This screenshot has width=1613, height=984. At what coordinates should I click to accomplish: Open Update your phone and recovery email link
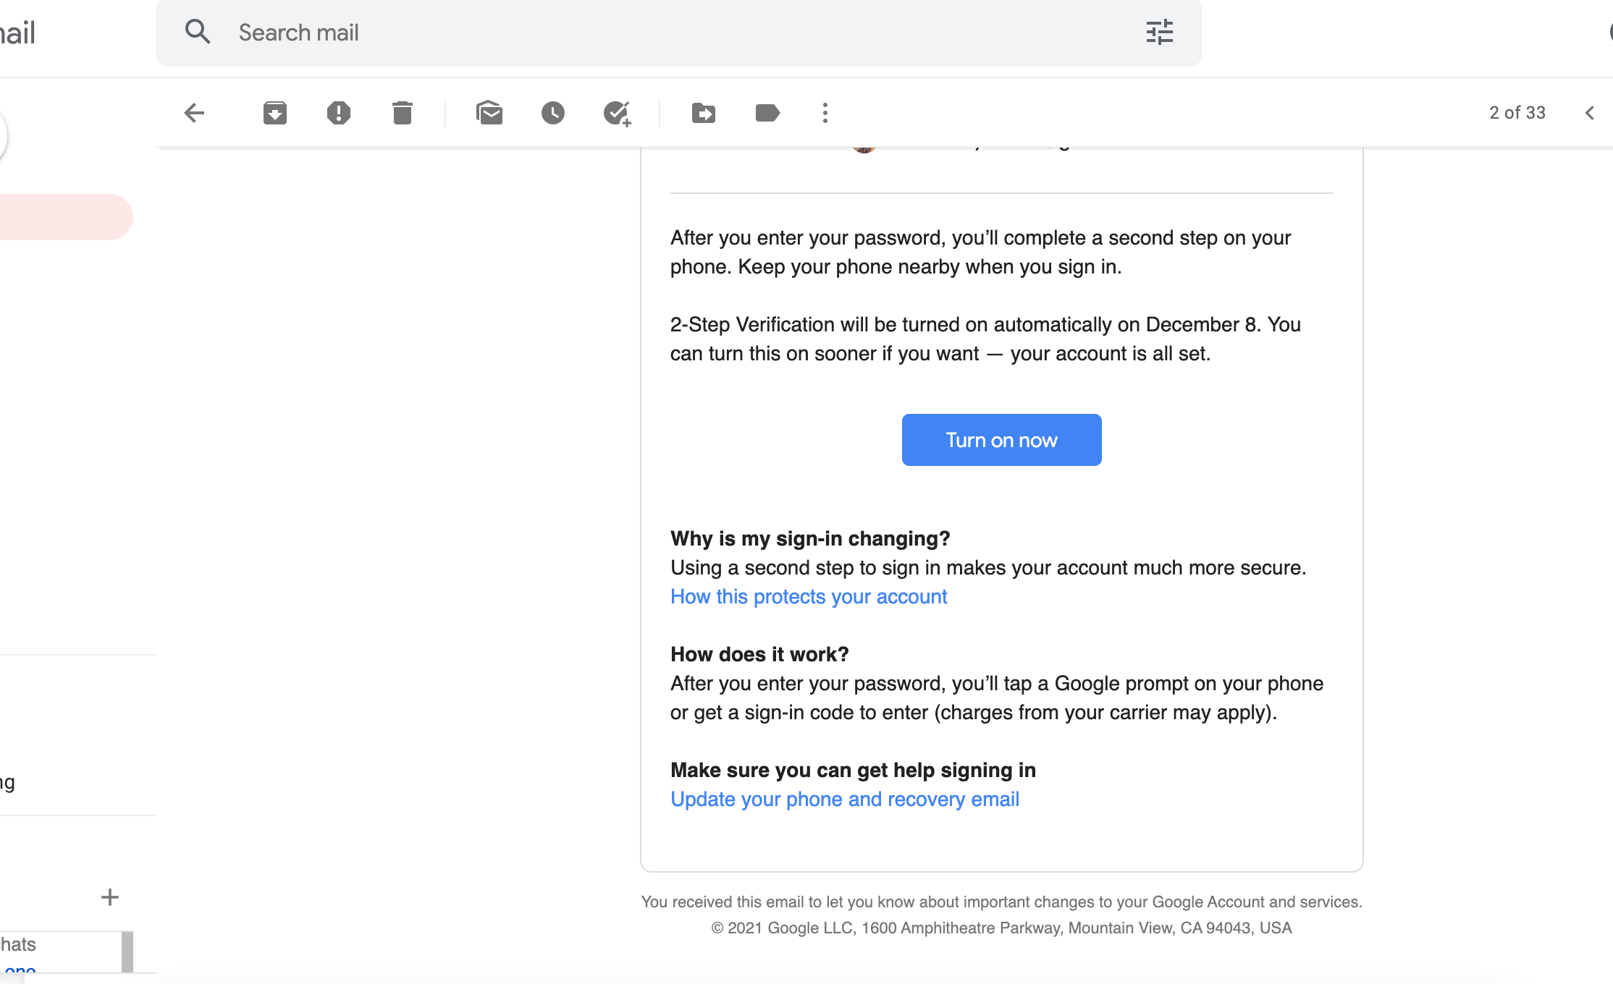click(x=845, y=799)
